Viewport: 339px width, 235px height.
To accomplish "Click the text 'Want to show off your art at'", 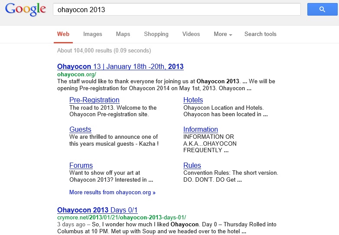I will click(104, 173).
